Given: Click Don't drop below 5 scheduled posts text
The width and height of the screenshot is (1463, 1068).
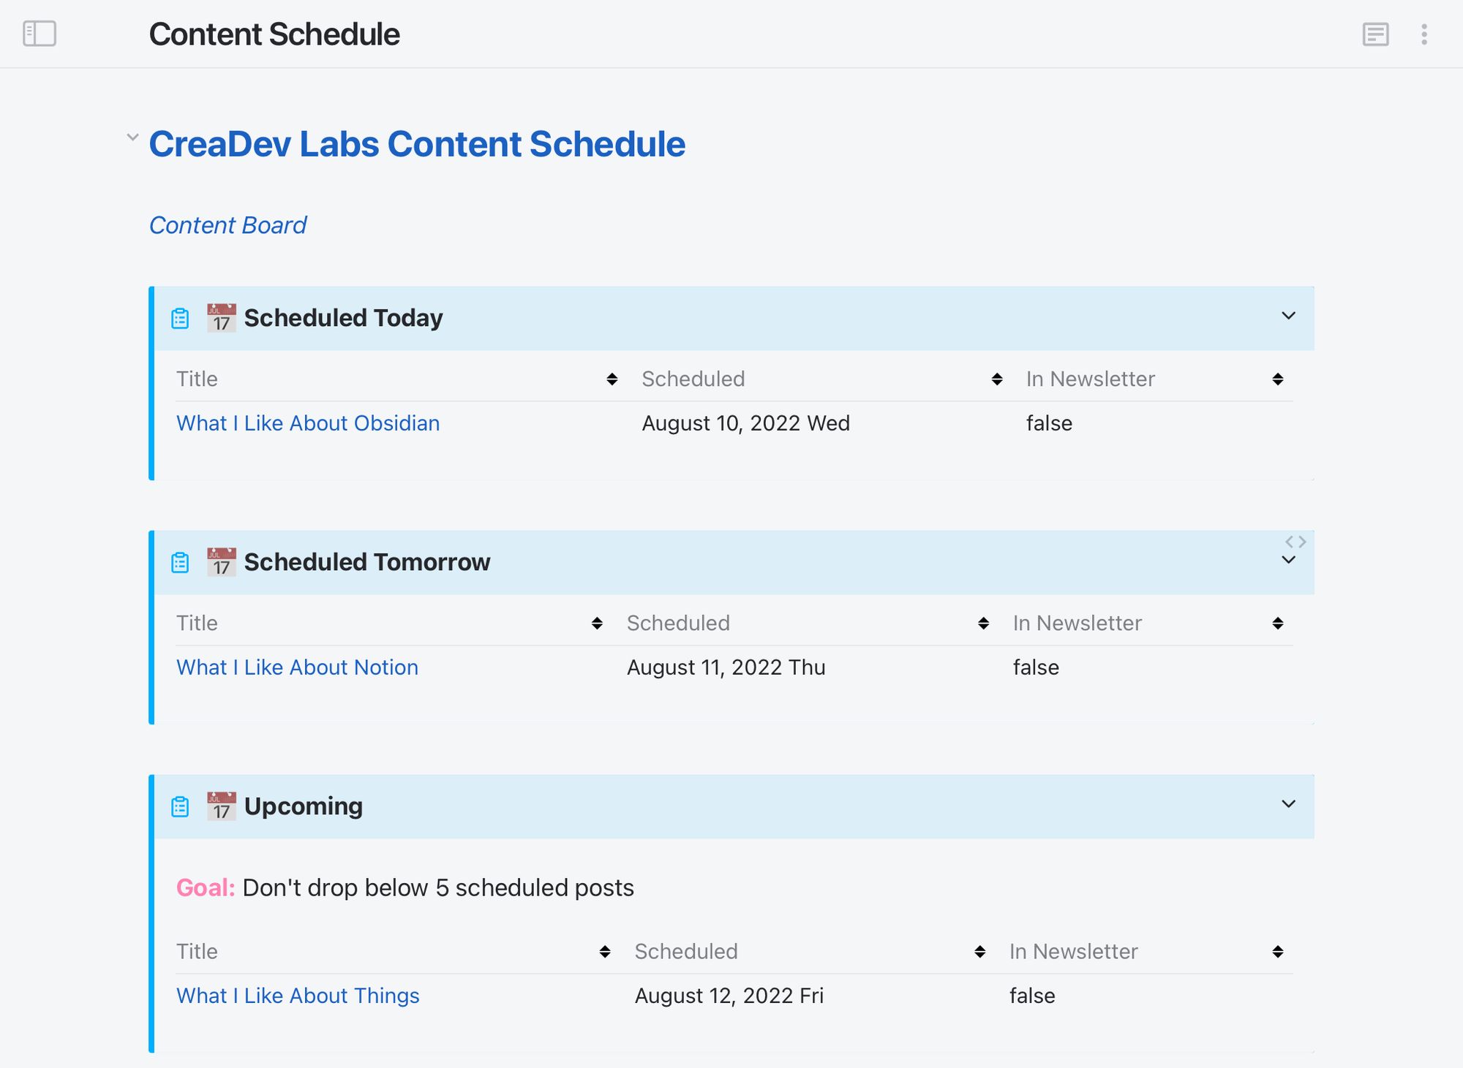Looking at the screenshot, I should tap(438, 887).
